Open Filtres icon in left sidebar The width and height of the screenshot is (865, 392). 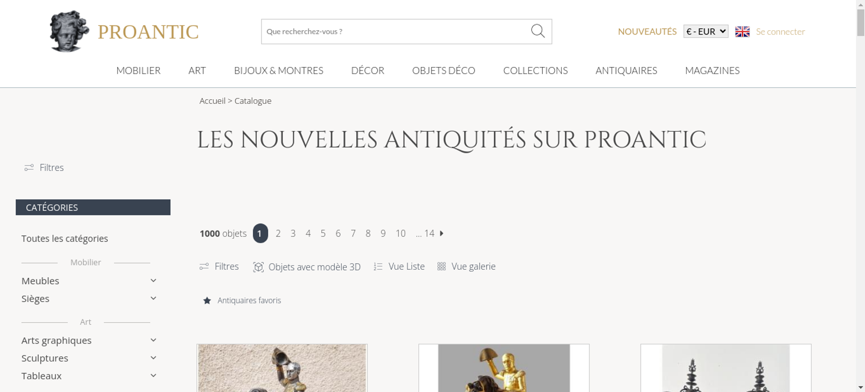click(29, 168)
